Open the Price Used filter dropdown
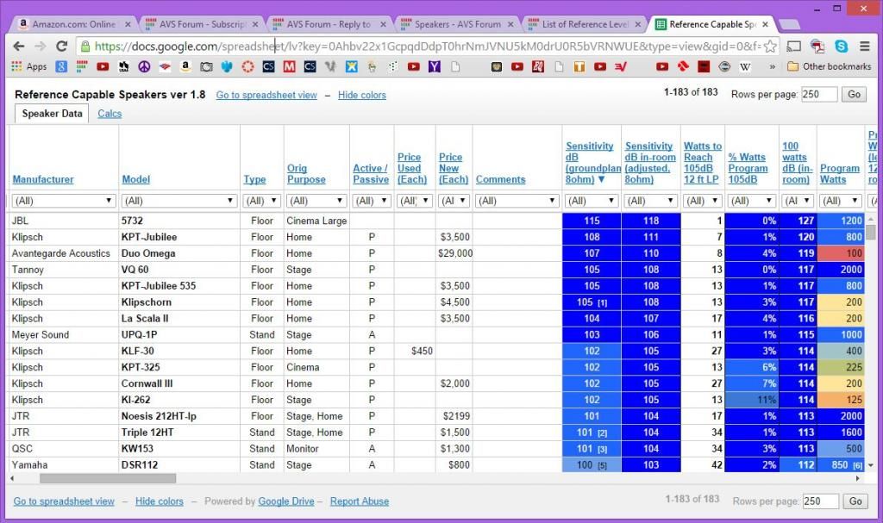The image size is (883, 523). (415, 201)
